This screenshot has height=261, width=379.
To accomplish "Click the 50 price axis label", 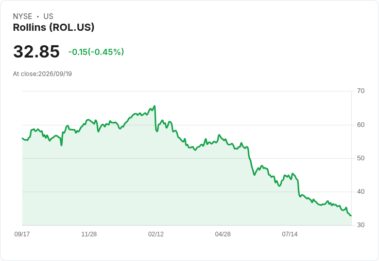I will pyautogui.click(x=360, y=158).
